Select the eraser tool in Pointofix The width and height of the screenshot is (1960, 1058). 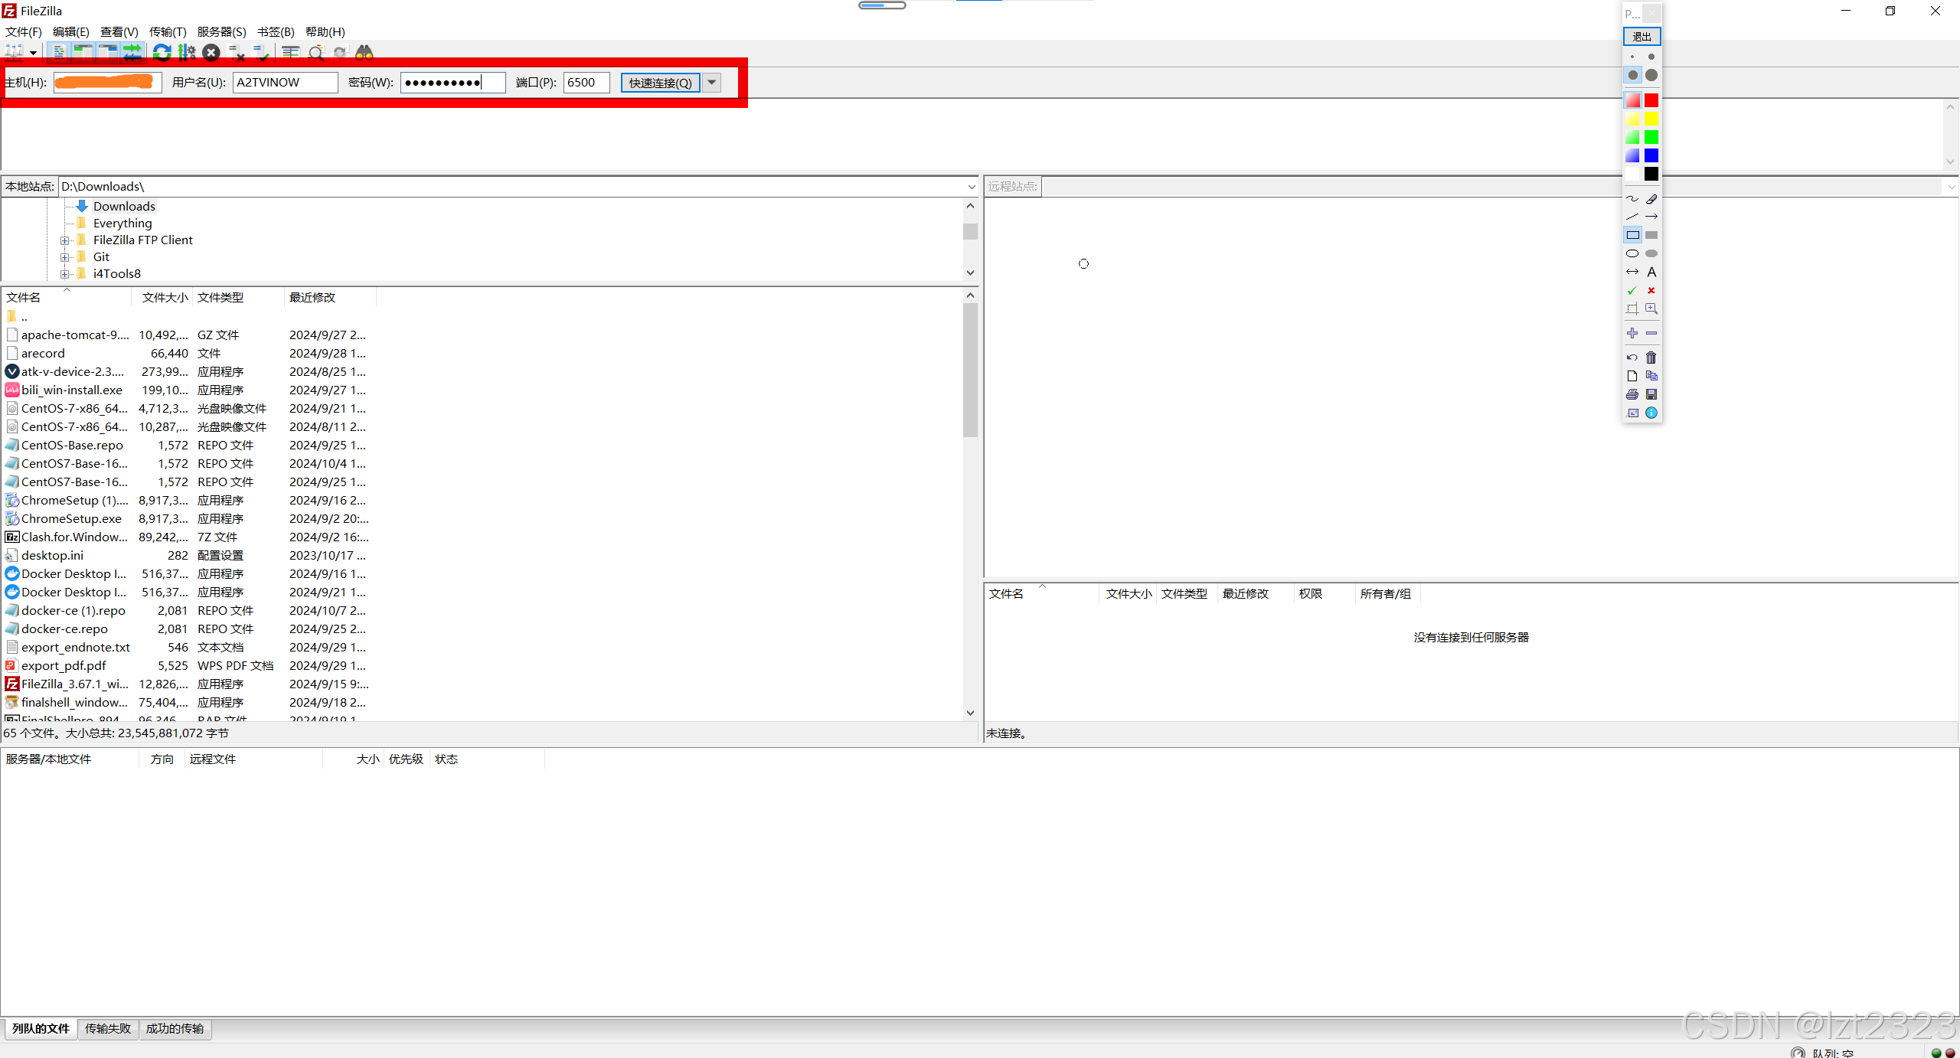coord(1651,199)
